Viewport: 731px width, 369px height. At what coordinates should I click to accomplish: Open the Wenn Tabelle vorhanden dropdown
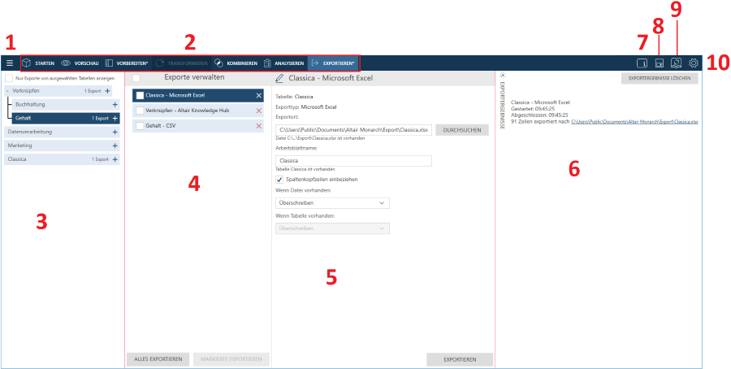[332, 228]
